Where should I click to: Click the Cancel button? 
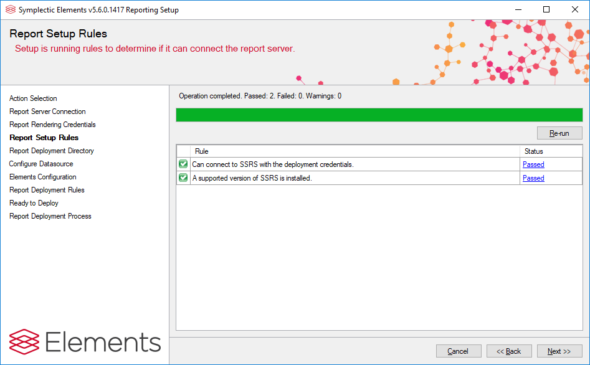[x=459, y=351]
